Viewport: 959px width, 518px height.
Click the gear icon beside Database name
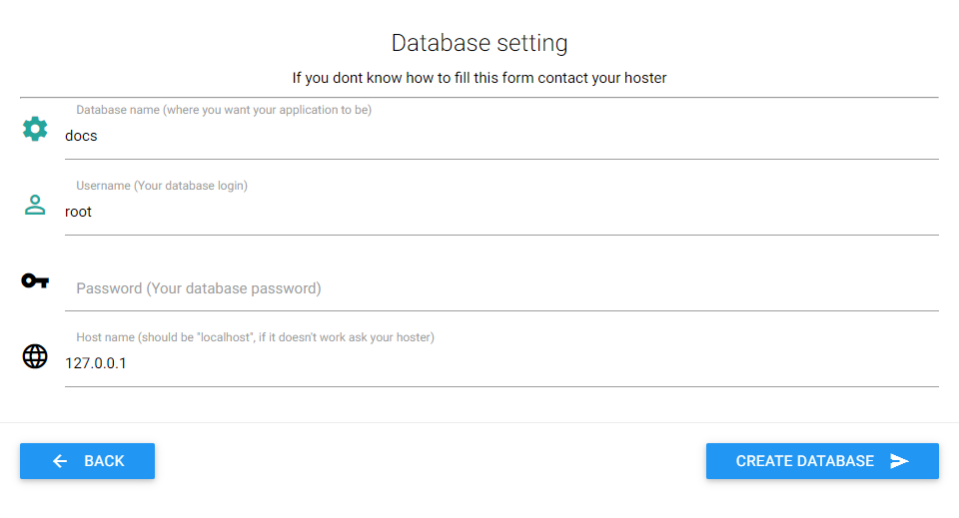coord(35,128)
